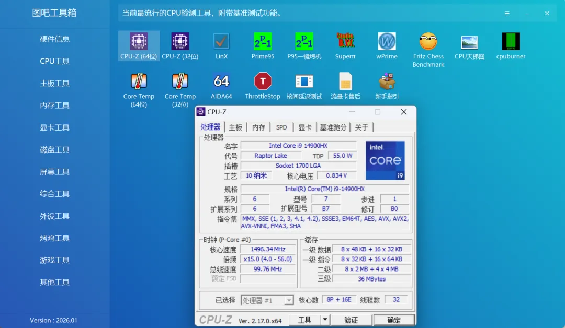This screenshot has height=328, width=565.
Task: Select CPU工具 in the sidebar
Action: point(54,61)
